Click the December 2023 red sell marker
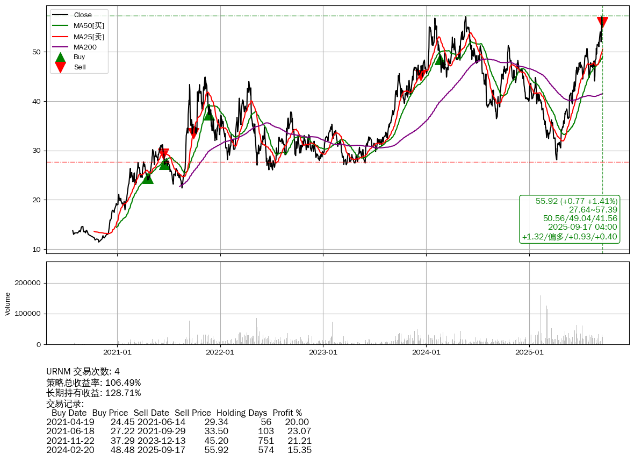 pos(421,75)
